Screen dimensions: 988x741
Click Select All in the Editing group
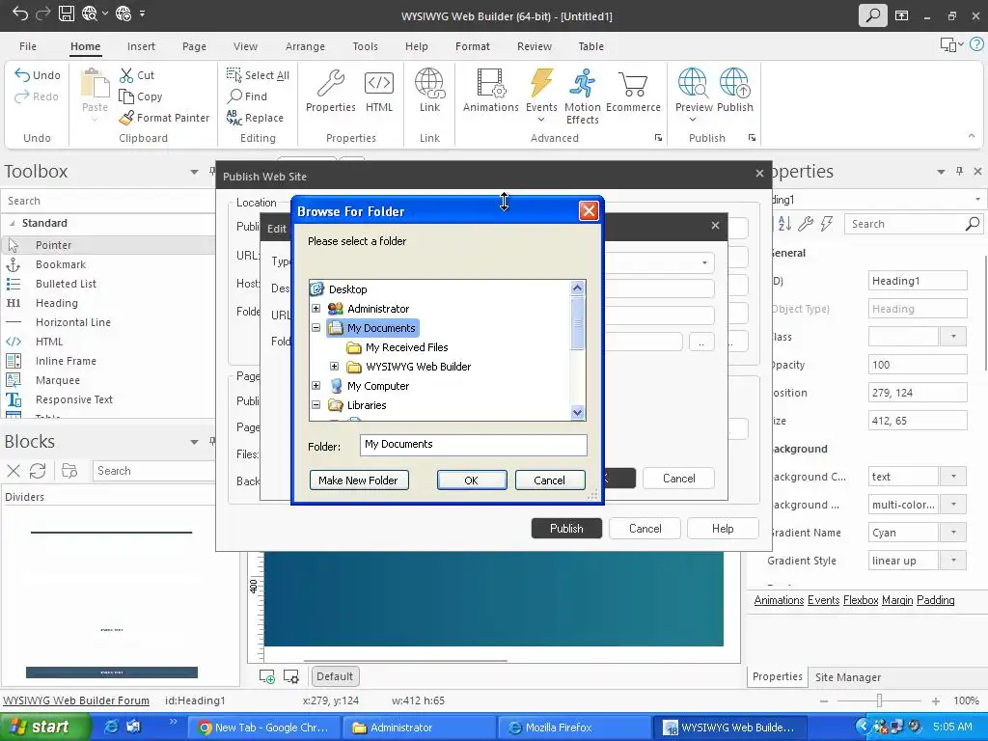(x=258, y=75)
